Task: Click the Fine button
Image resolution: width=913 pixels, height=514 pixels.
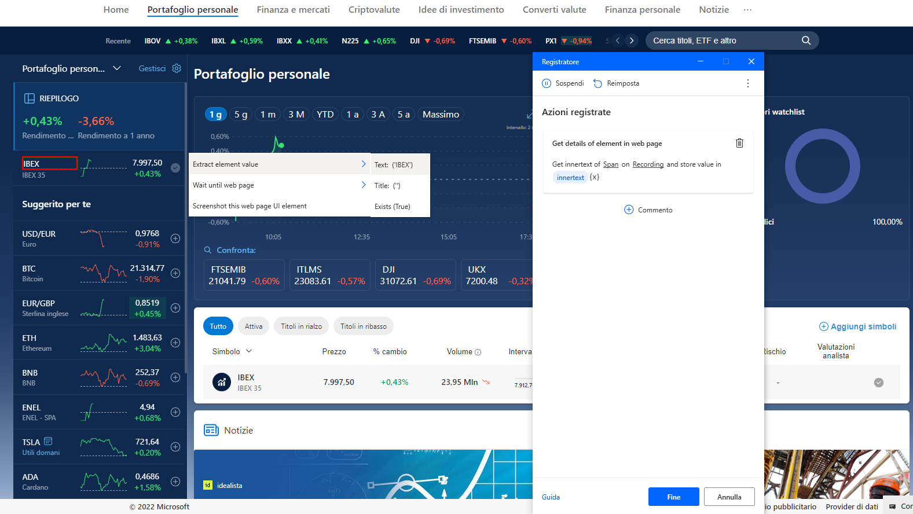Action: pos(674,497)
